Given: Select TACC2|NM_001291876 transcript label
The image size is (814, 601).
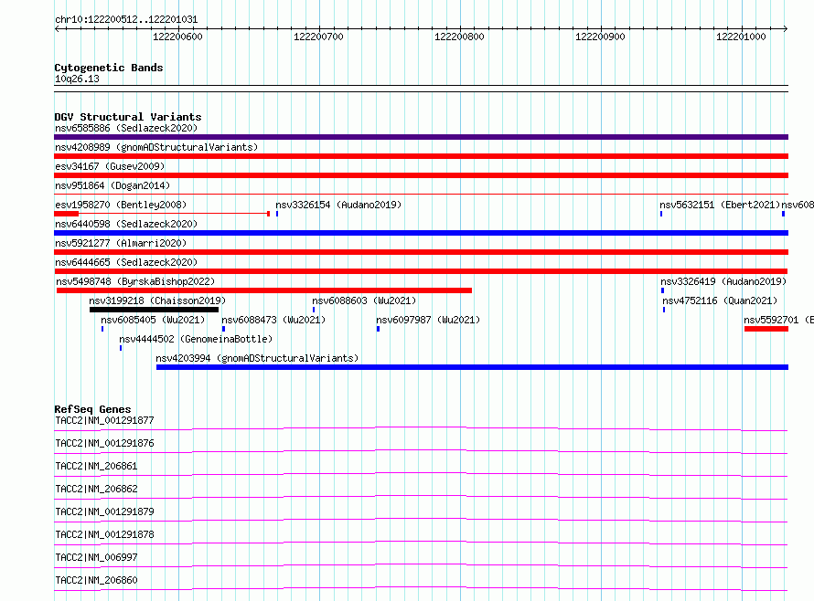Looking at the screenshot, I should click(104, 443).
